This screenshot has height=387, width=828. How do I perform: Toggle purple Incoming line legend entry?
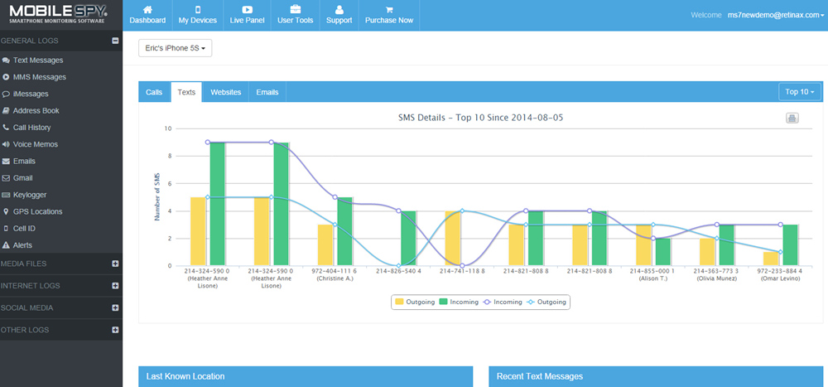[x=503, y=302]
